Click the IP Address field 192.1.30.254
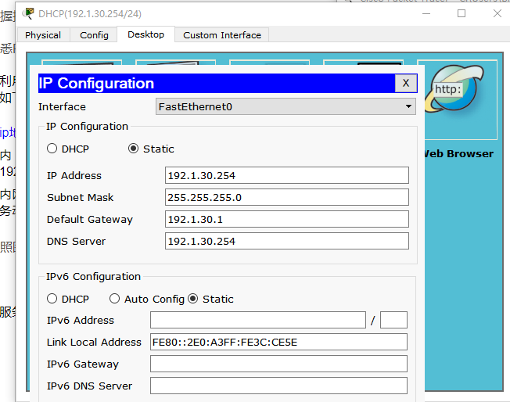This screenshot has width=510, height=402. click(x=287, y=176)
